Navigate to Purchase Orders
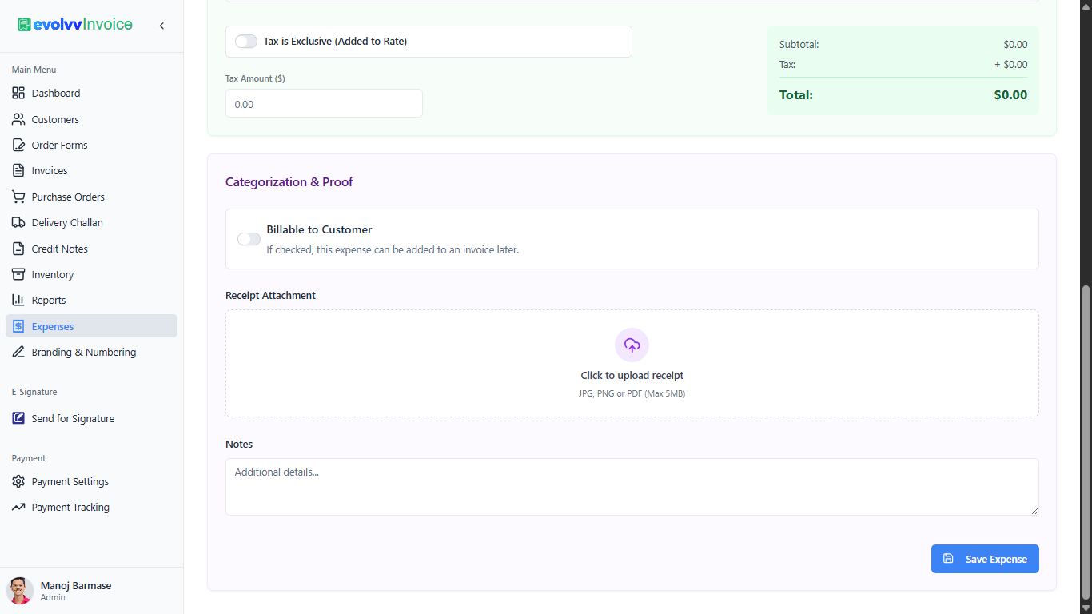 pyautogui.click(x=91, y=197)
